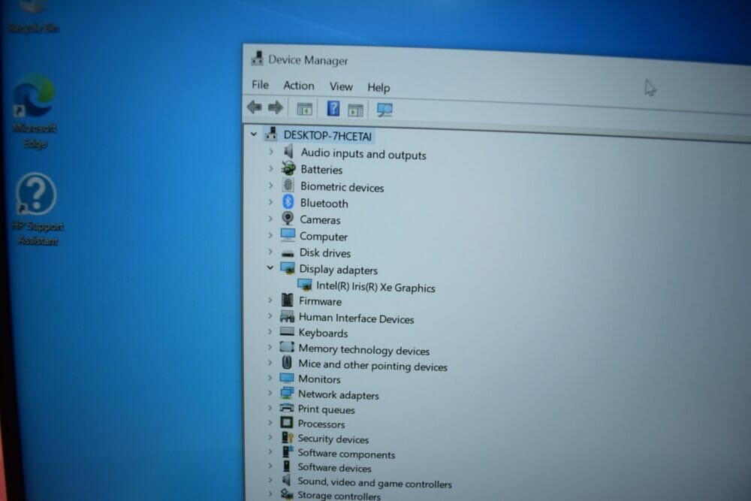
Task: Expand the Memory technology devices arrow
Action: (270, 347)
